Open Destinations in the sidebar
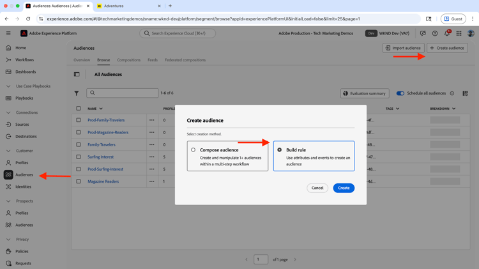This screenshot has width=479, height=269. [x=26, y=136]
